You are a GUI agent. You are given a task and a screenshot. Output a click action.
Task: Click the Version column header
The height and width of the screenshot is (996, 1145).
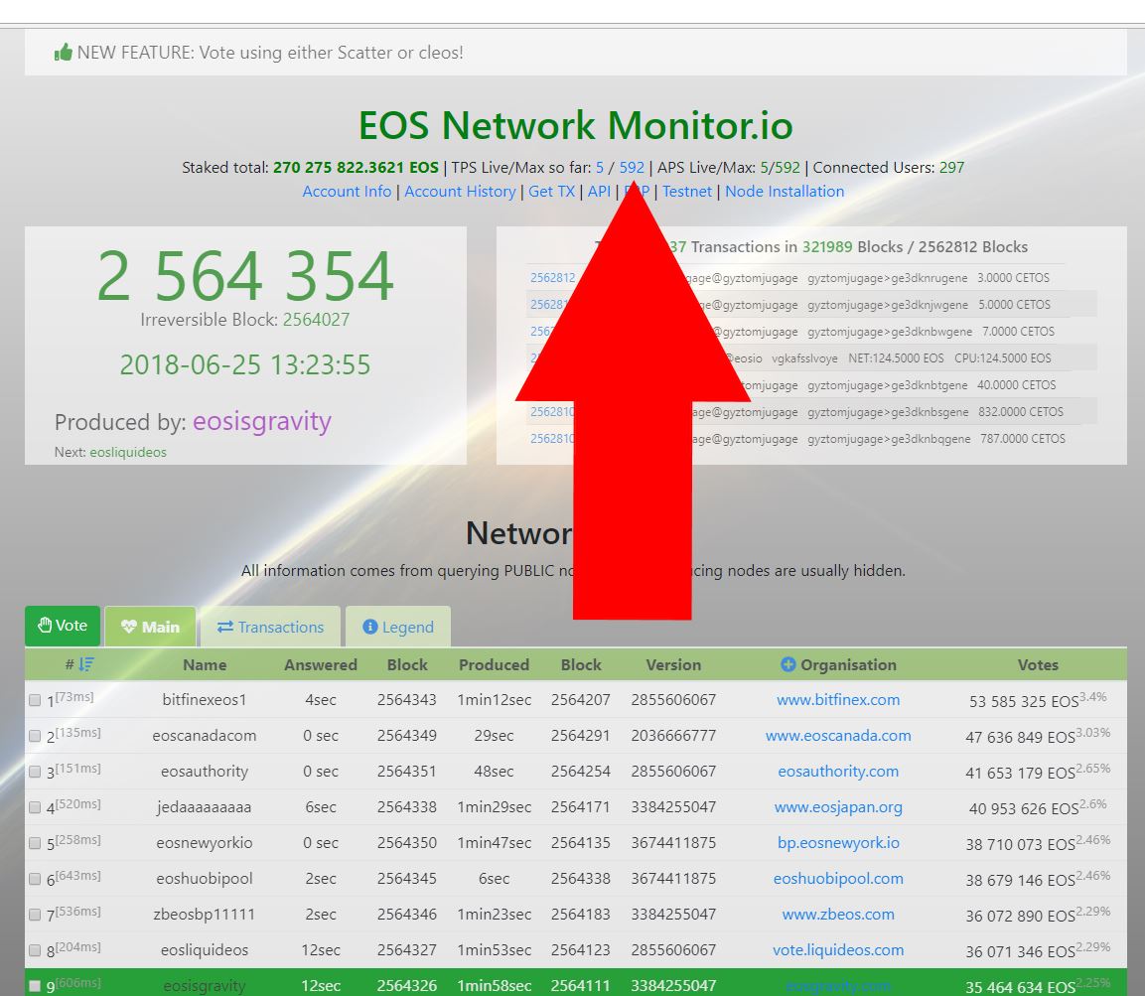tap(673, 664)
